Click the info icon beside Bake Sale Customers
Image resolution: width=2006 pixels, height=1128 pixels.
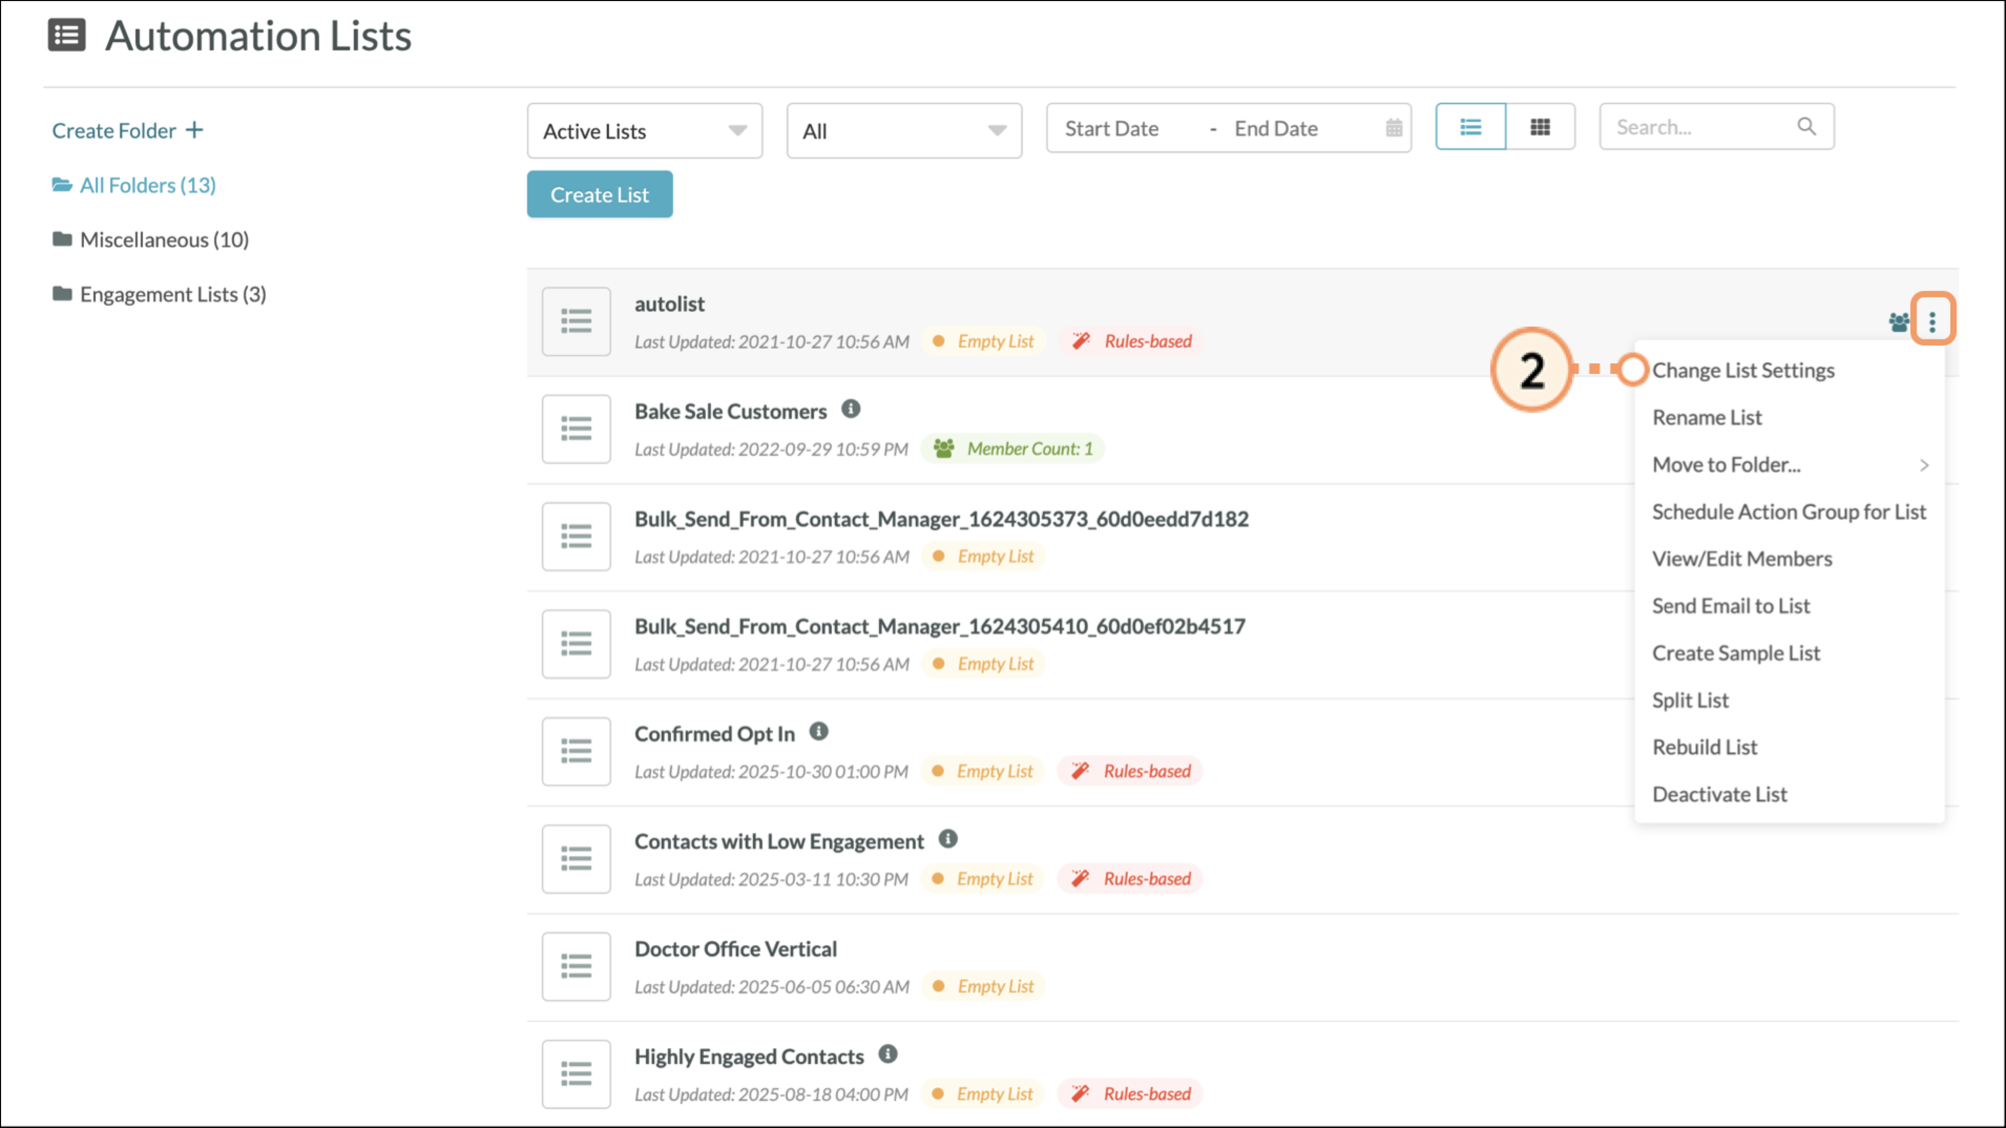point(850,409)
